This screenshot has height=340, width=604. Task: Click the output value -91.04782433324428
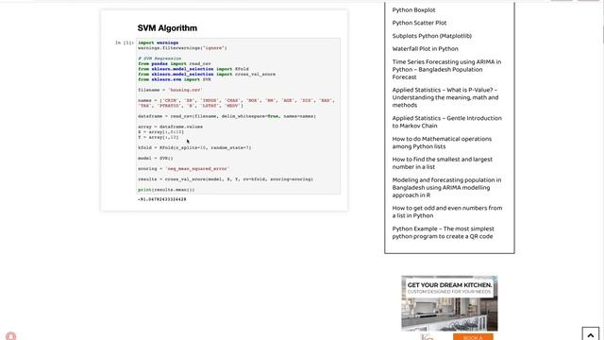coord(162,199)
